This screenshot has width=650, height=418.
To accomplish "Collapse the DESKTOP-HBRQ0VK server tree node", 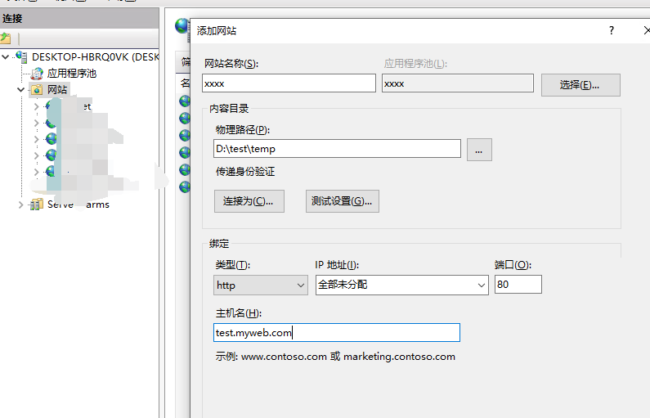I will [x=7, y=57].
